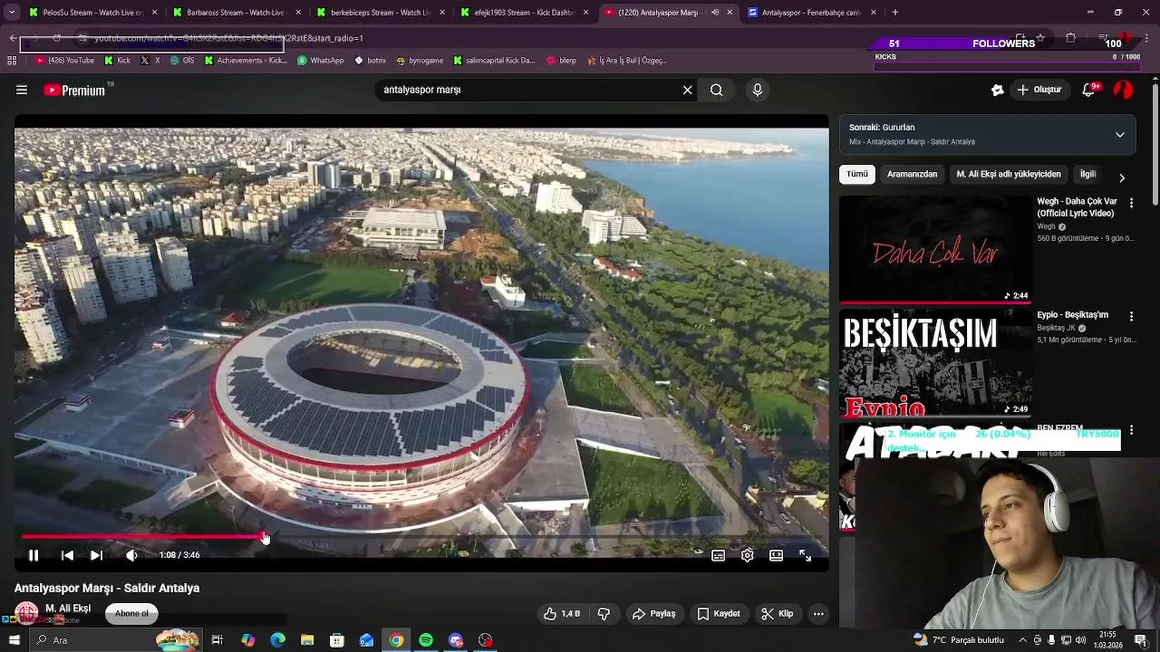Screen dimensions: 1160x652
Task: Open the player settings gear
Action: coord(747,555)
